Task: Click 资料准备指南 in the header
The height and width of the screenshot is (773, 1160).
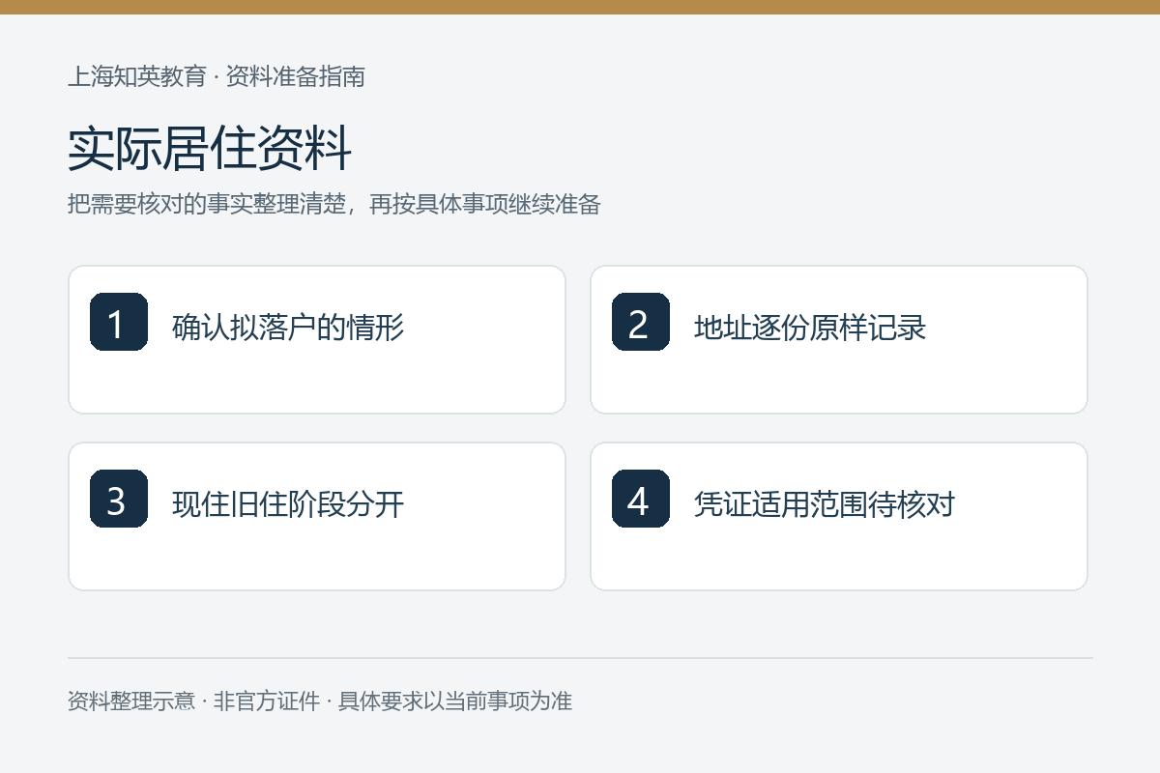Action: click(x=296, y=76)
